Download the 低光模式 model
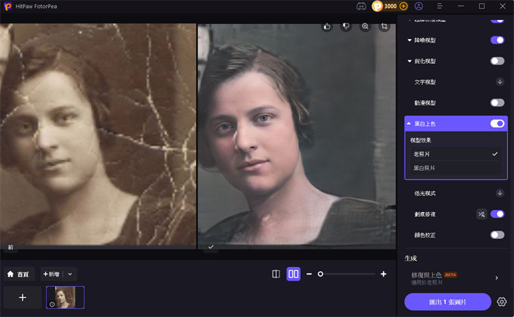The height and width of the screenshot is (317, 514). coord(500,193)
